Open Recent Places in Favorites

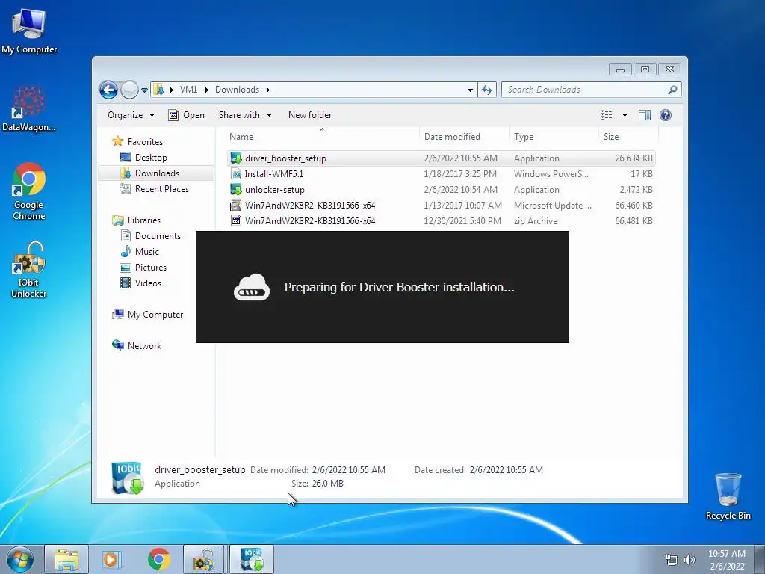tap(155, 189)
